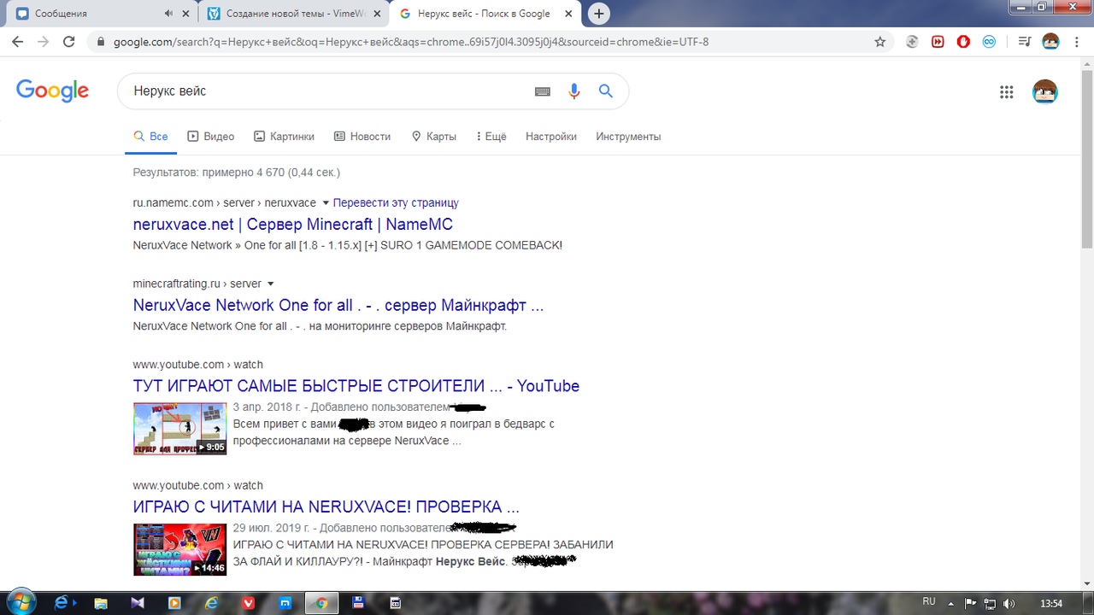Image resolution: width=1094 pixels, height=615 pixels.
Task: Bookmark this page with the star icon
Action: pyautogui.click(x=880, y=41)
